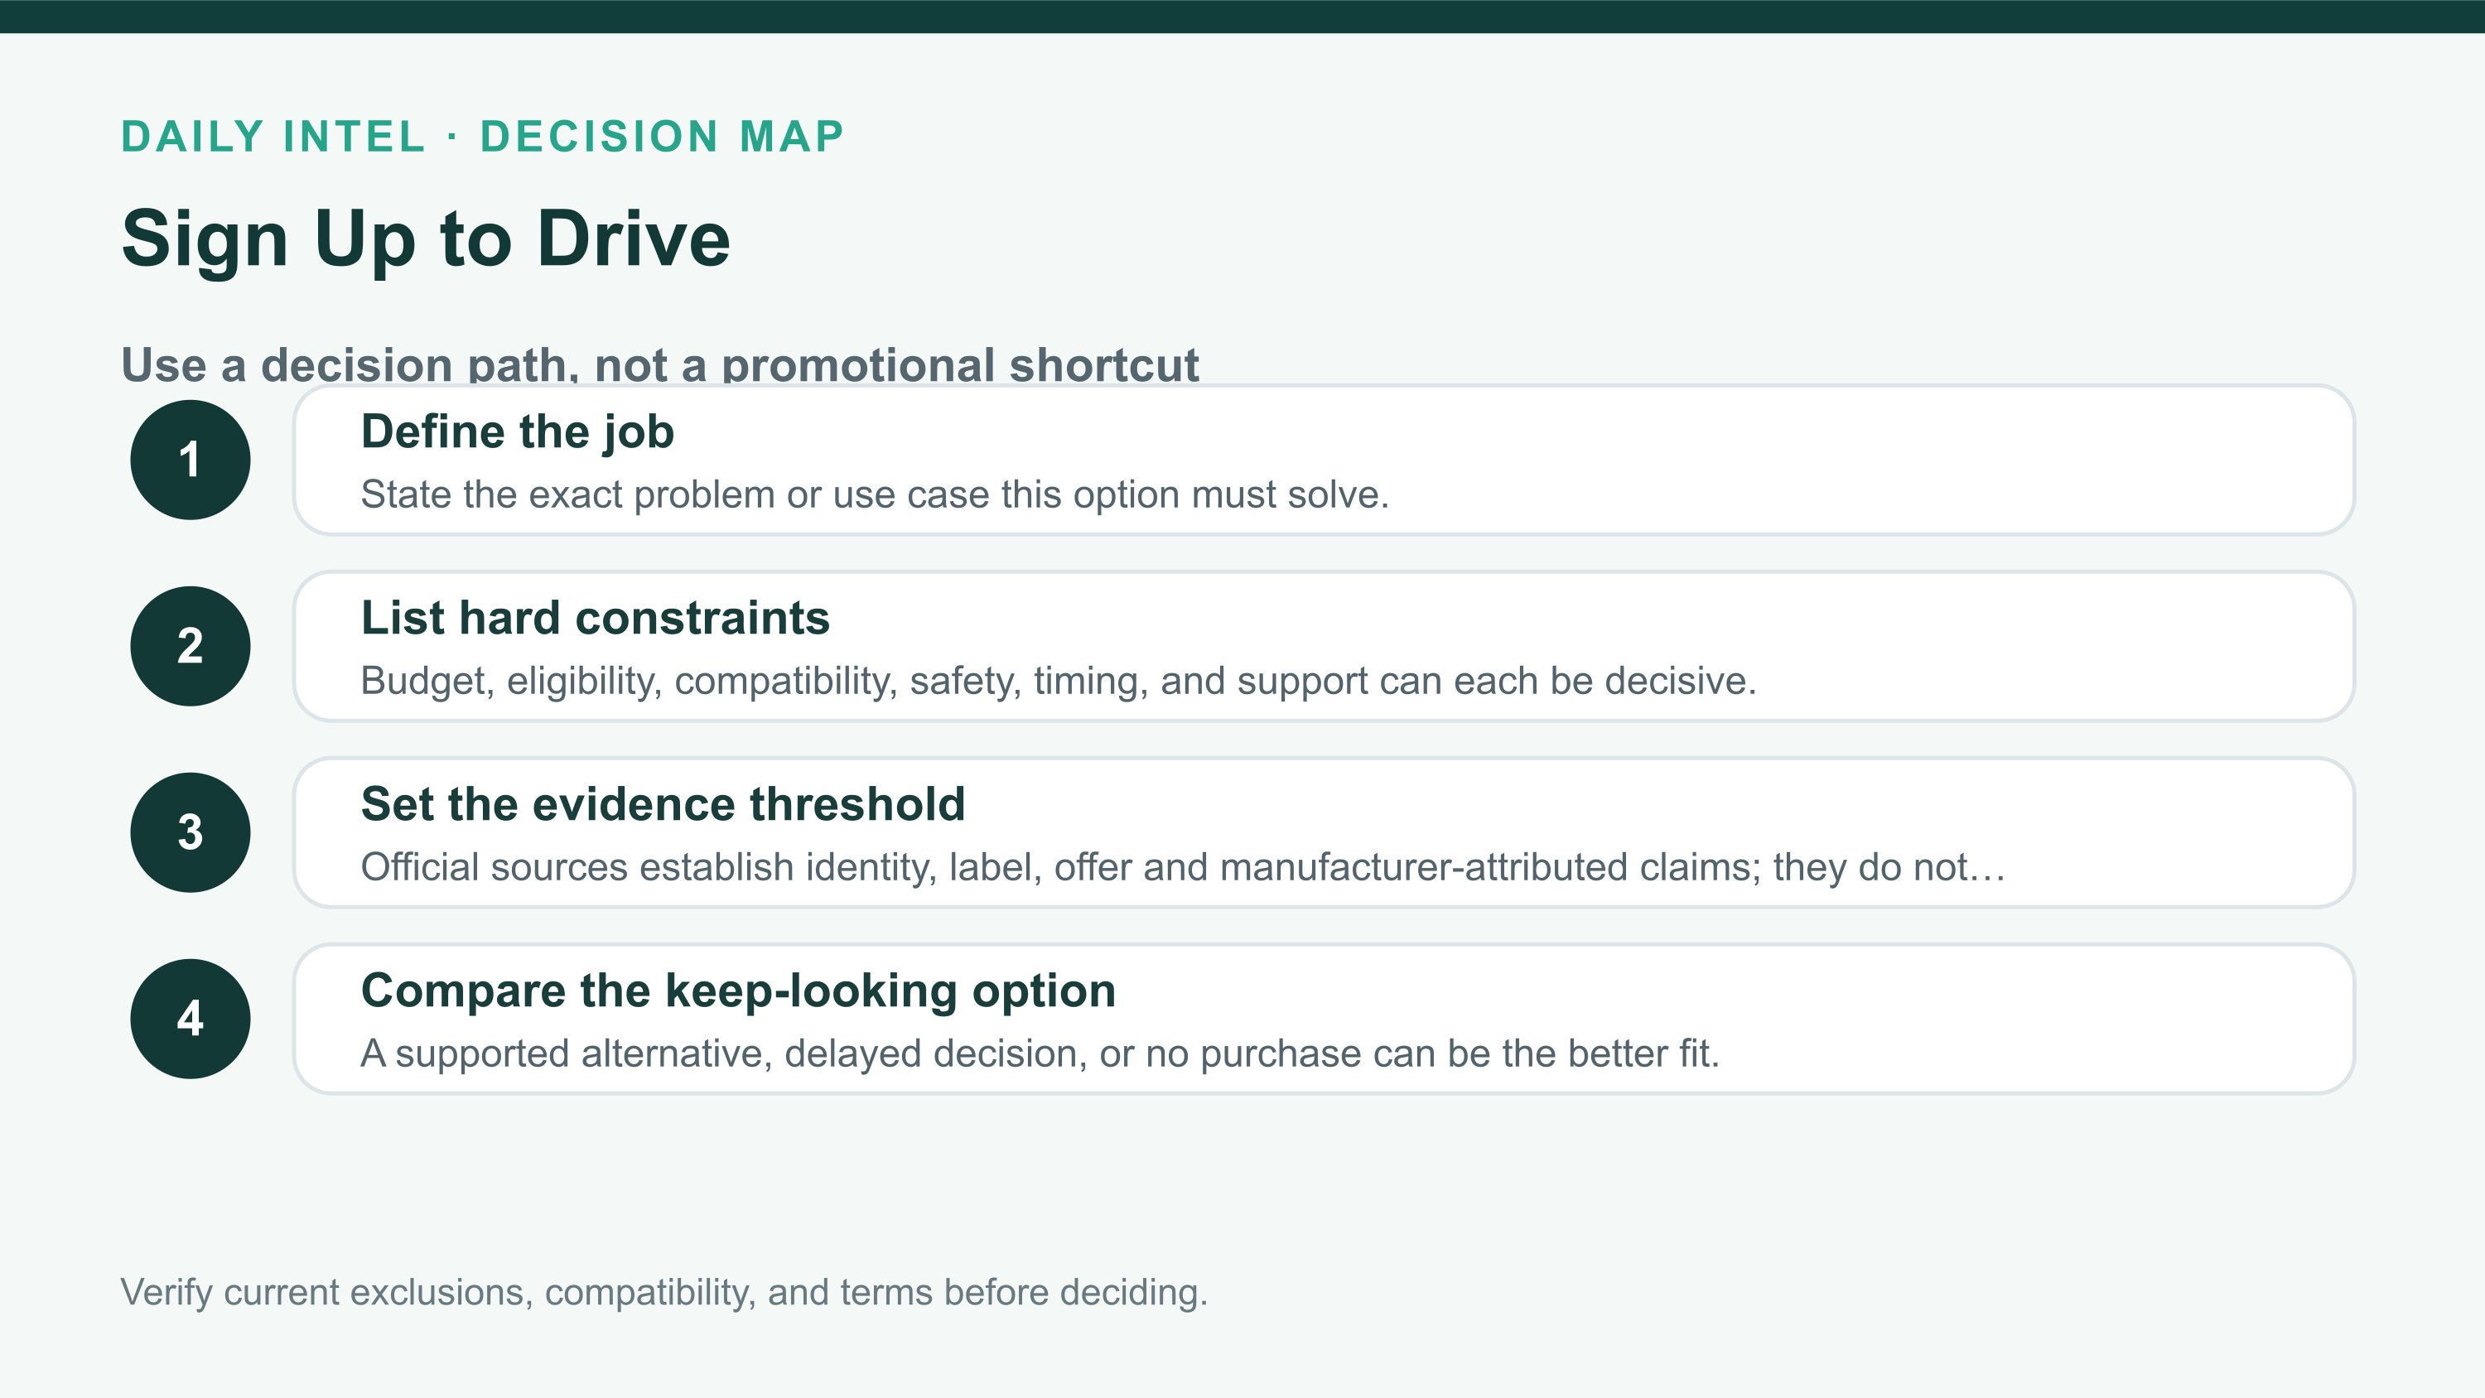The image size is (2485, 1398).
Task: Click the 'DAILY INTEL · DECISION MAP' label
Action: click(x=482, y=136)
